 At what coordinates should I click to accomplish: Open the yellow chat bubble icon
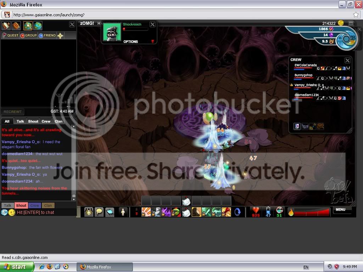click(x=99, y=212)
